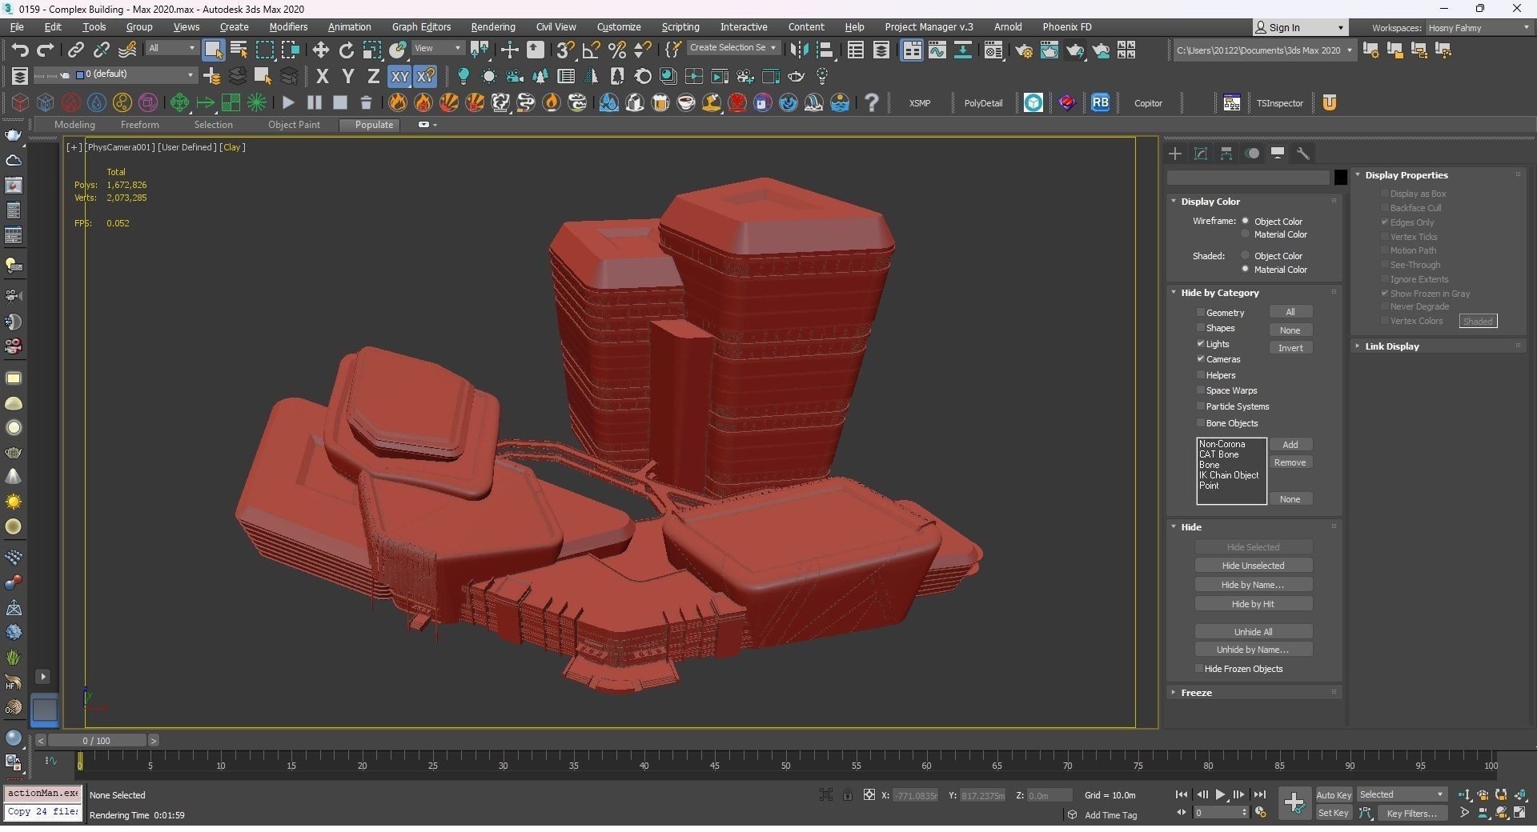
Task: Select the Select Object arrow tool
Action: click(x=213, y=50)
